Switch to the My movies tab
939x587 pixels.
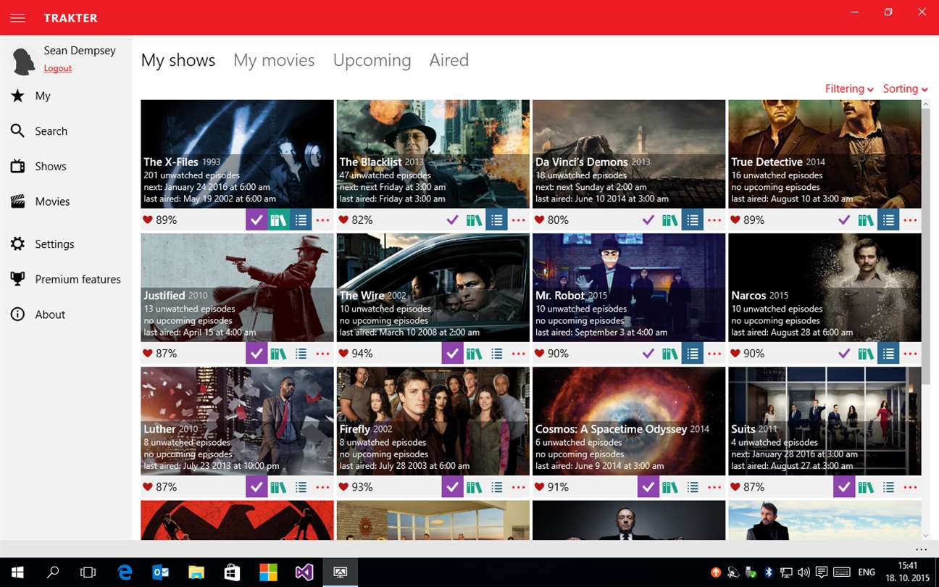tap(274, 60)
